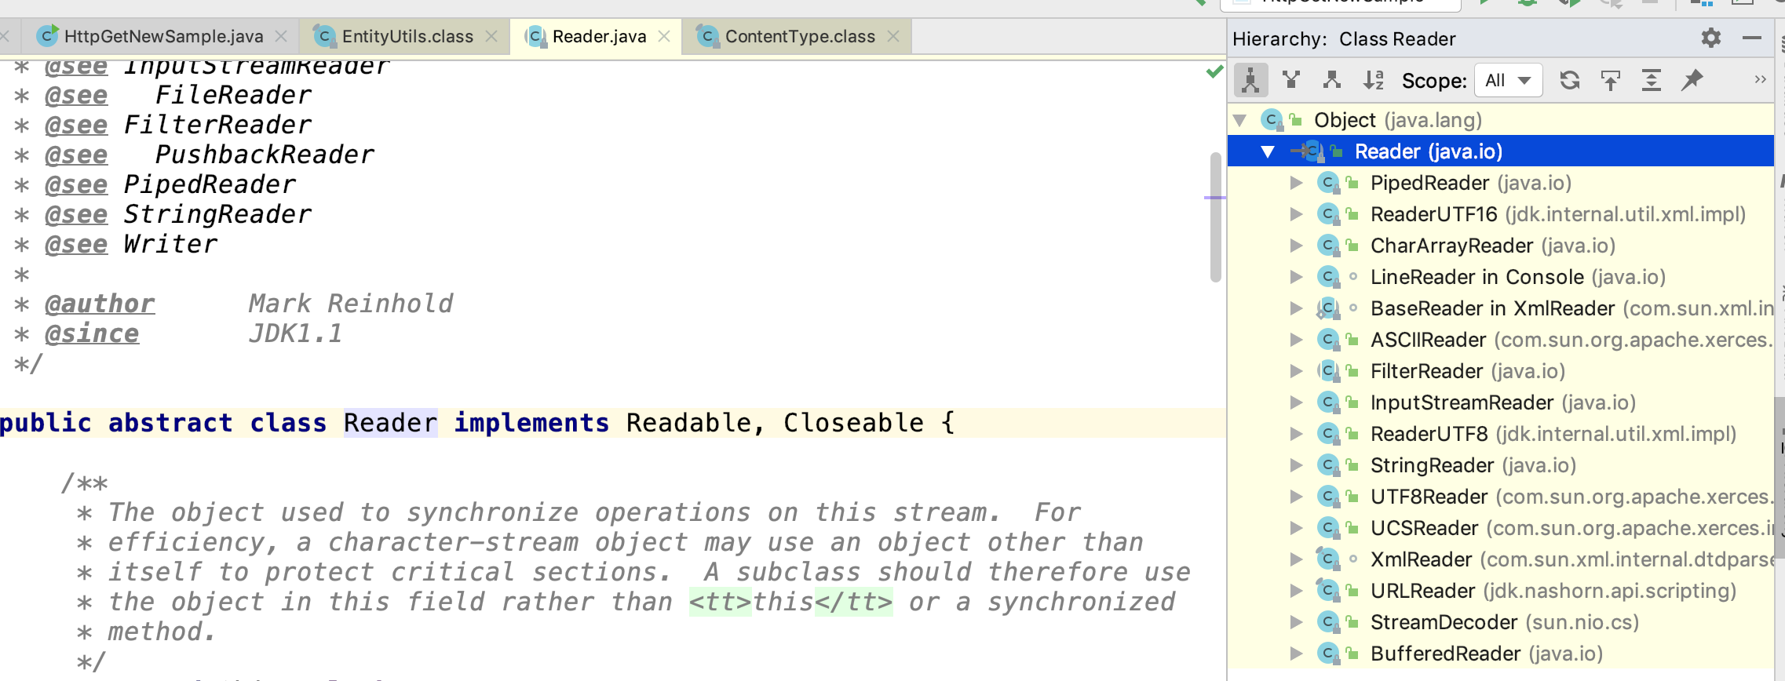Expand the LineReader in Console node
This screenshot has width=1785, height=681.
pos(1296,277)
